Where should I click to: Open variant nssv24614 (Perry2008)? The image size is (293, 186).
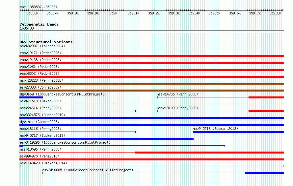(40, 108)
